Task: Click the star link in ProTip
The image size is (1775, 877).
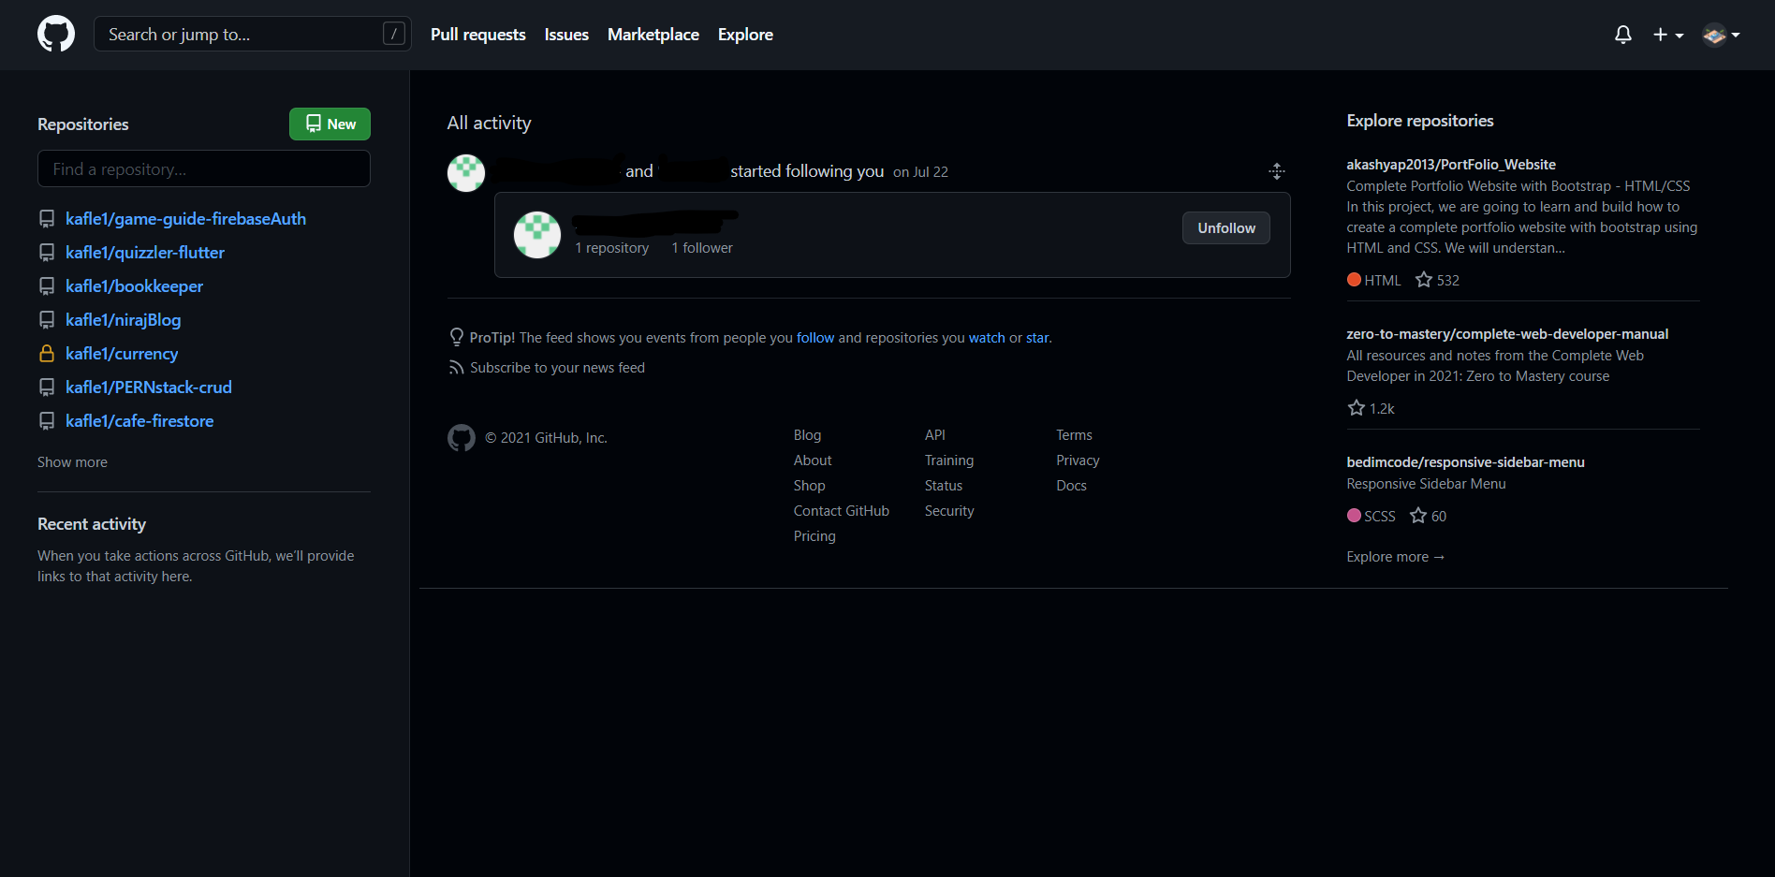Action: (x=1037, y=338)
